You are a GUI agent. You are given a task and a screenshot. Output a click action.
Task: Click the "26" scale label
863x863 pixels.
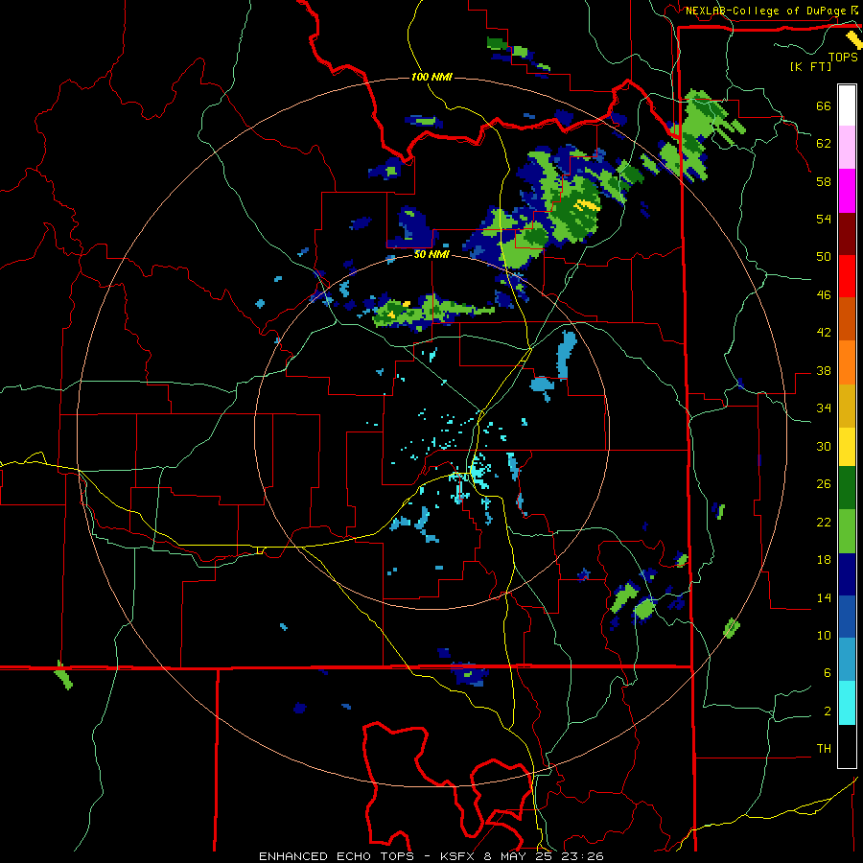click(x=824, y=484)
